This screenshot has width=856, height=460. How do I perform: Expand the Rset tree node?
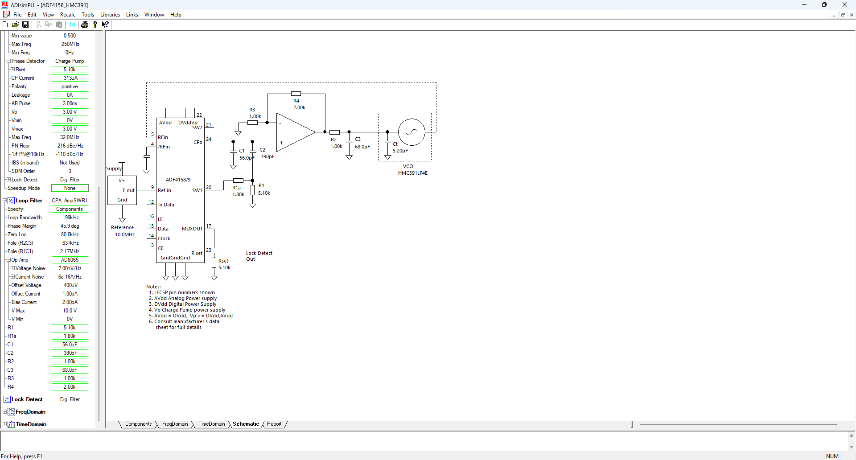[13, 70]
